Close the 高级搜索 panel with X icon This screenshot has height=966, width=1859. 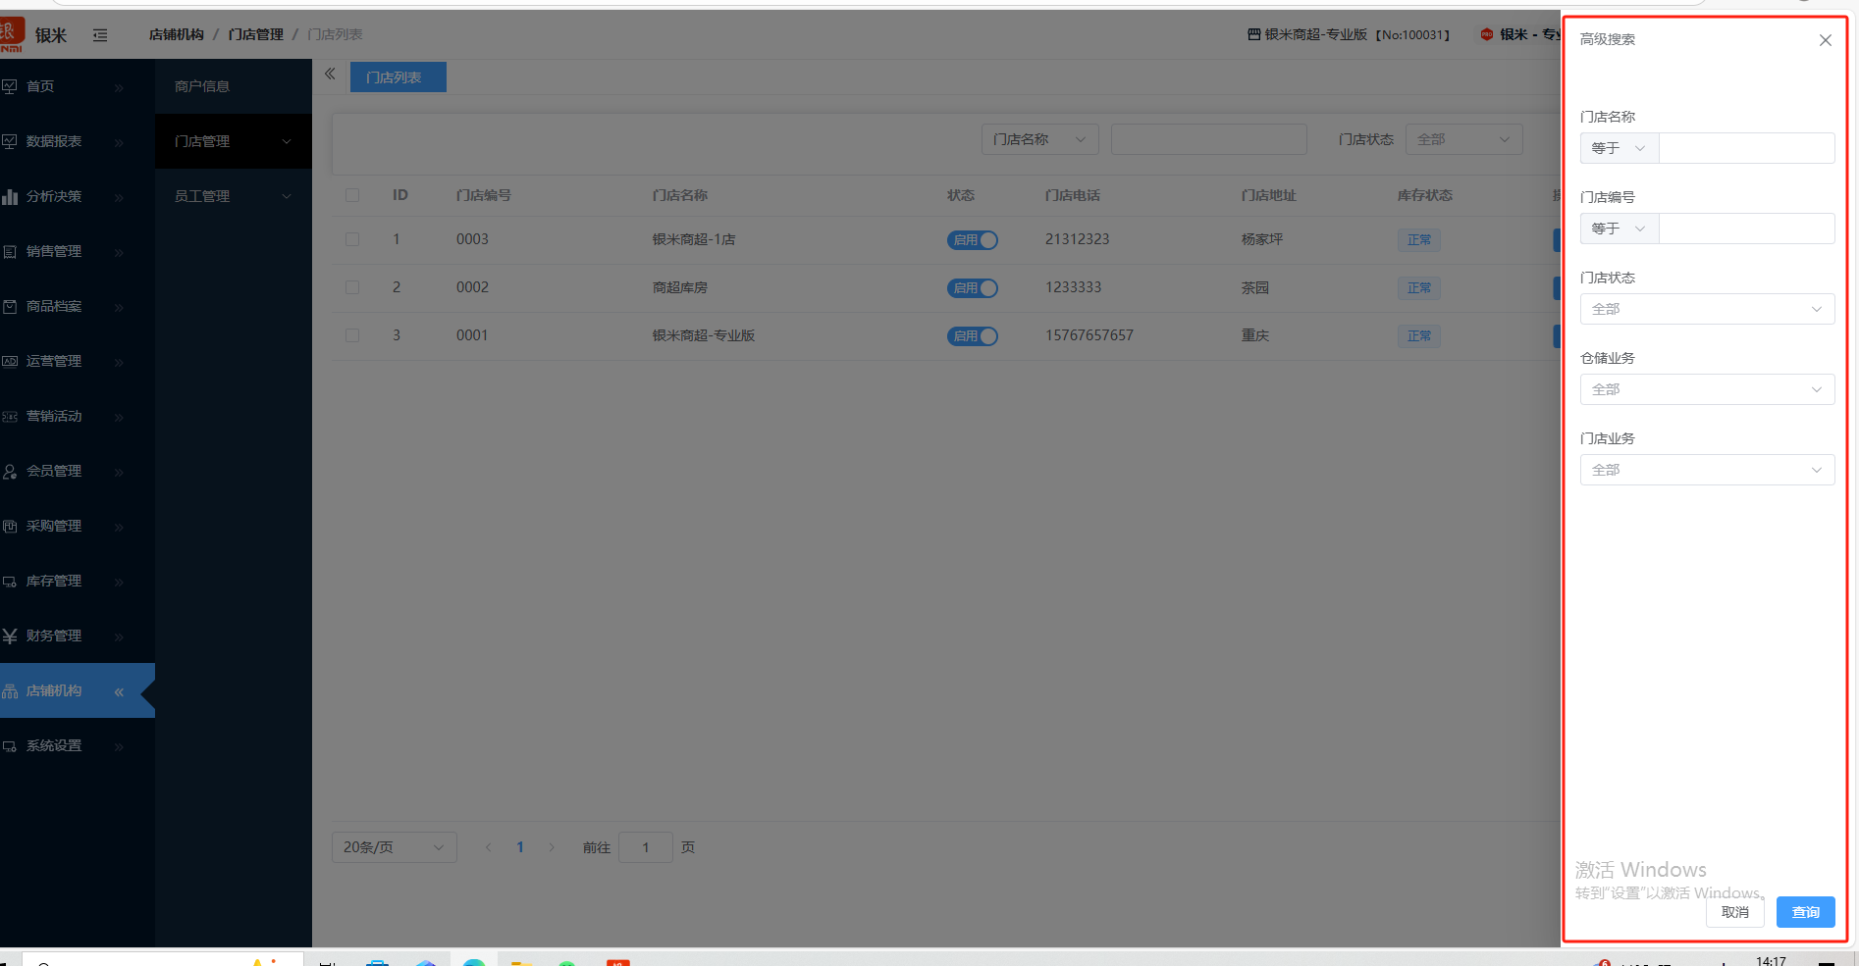tap(1825, 40)
